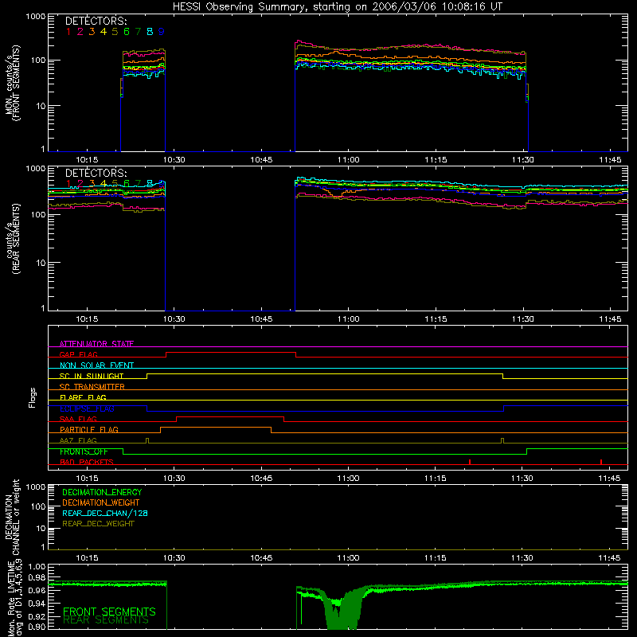Click the 1.00 value on the livetime axis

pos(37,567)
